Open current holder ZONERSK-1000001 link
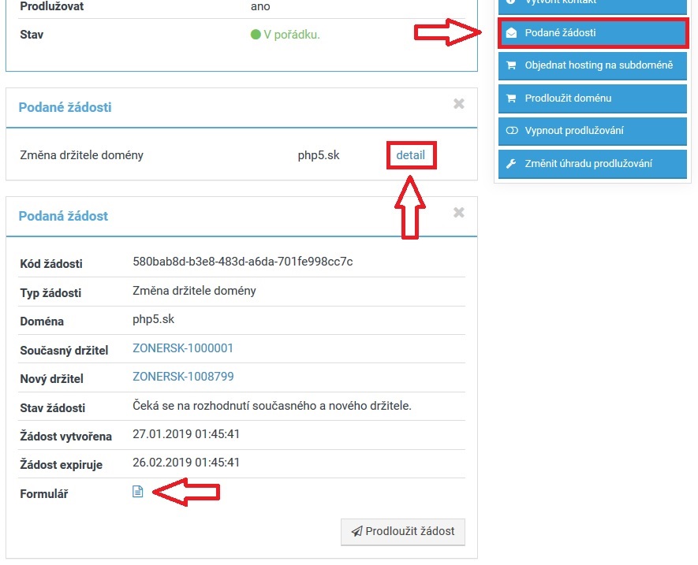This screenshot has width=698, height=565. [x=183, y=348]
